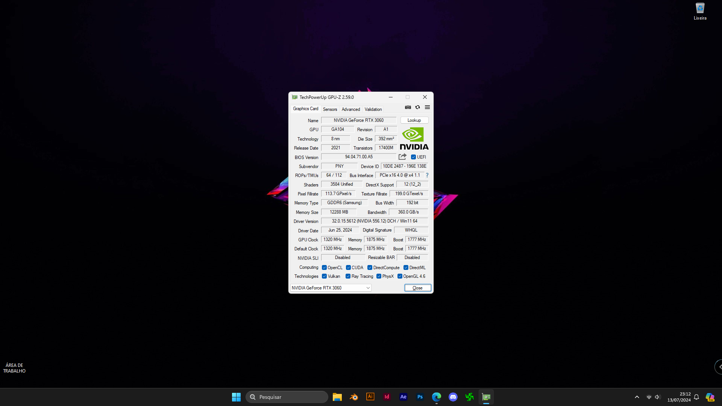Open the Windows Start menu

(236, 397)
